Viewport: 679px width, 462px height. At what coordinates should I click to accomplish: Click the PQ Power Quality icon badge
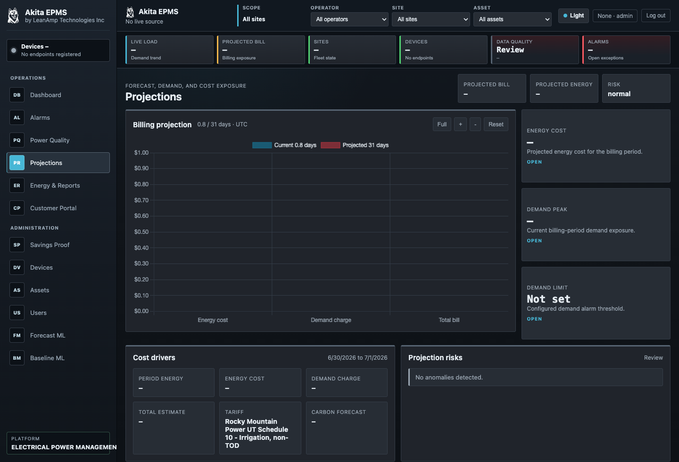pos(17,140)
